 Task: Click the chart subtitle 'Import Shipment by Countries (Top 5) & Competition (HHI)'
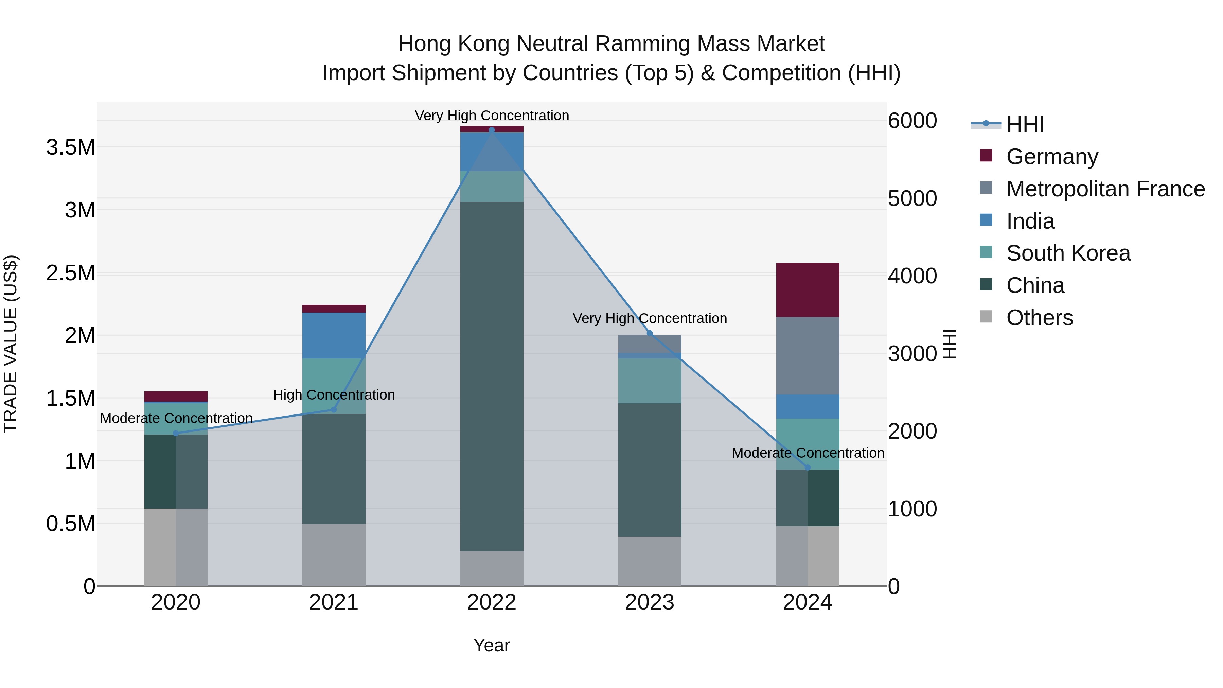pos(611,73)
